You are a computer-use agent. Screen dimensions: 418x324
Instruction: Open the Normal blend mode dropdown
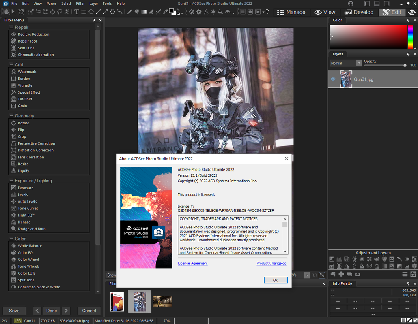coord(359,63)
